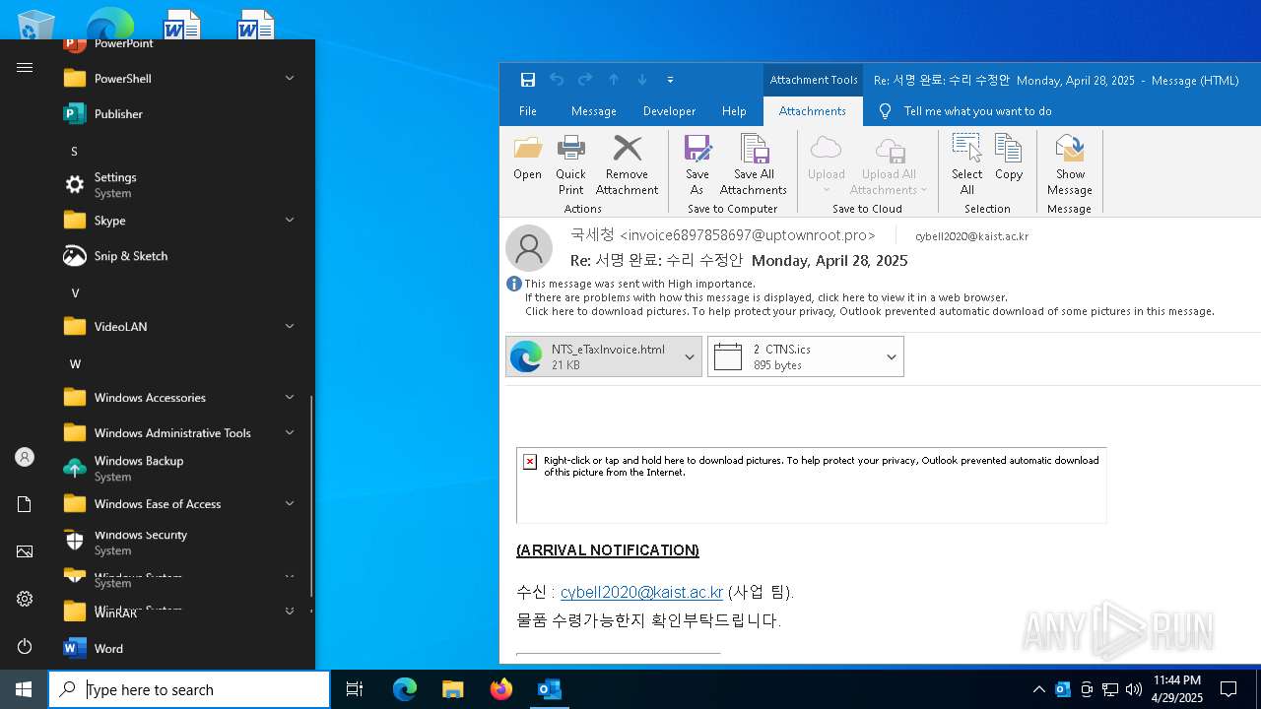
Task: Open volume control in system tray
Action: coord(1134,689)
